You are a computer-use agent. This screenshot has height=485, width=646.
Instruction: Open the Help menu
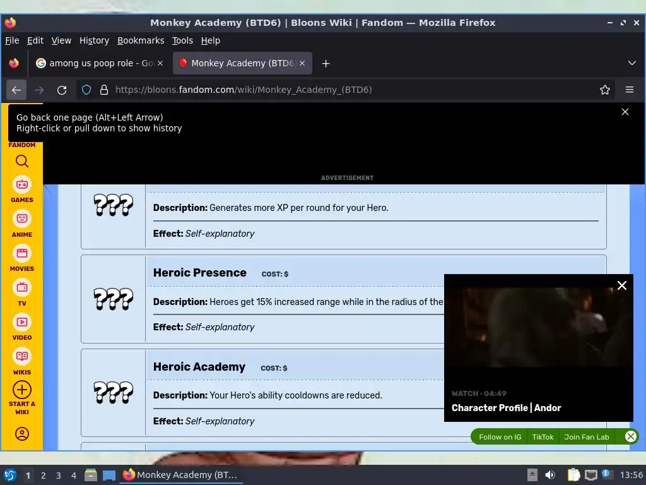pyautogui.click(x=211, y=40)
